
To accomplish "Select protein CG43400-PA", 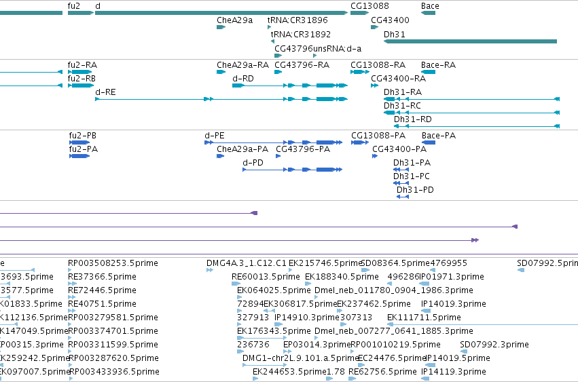I will coord(399,149).
